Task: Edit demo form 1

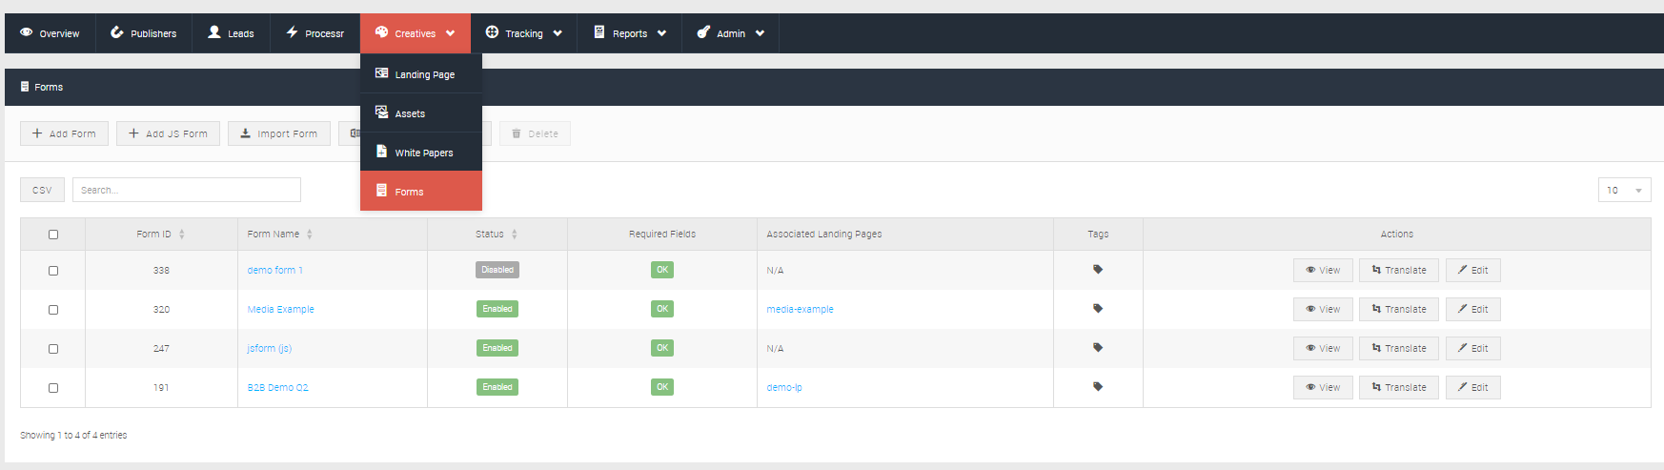Action: [x=1473, y=270]
